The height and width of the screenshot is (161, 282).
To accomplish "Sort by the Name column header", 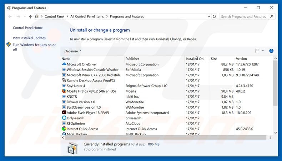I will point(66,59).
